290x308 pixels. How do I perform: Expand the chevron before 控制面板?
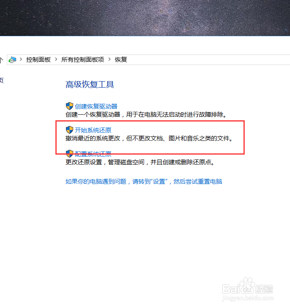click(21, 59)
